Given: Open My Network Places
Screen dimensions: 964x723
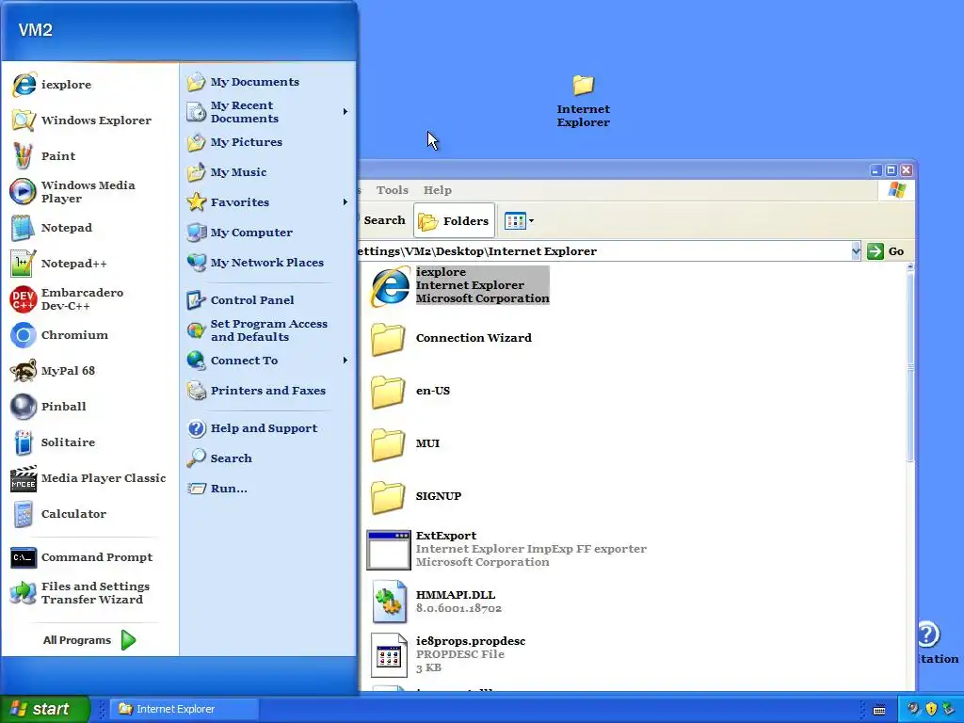Looking at the screenshot, I should tap(267, 263).
